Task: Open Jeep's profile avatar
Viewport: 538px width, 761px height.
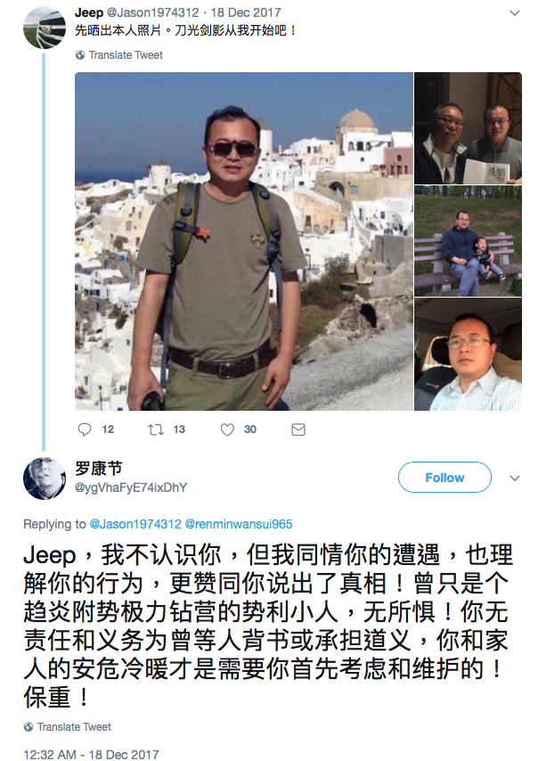Action: pyautogui.click(x=45, y=28)
